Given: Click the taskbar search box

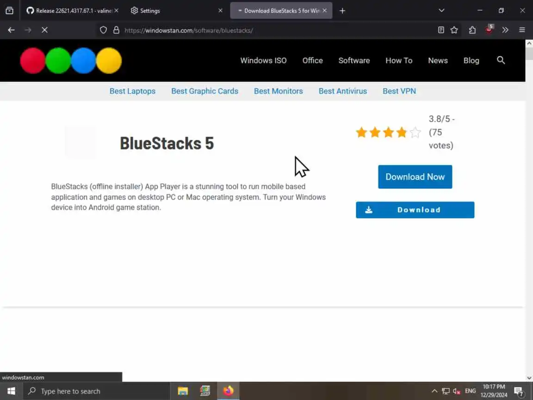Looking at the screenshot, I should tap(97, 391).
